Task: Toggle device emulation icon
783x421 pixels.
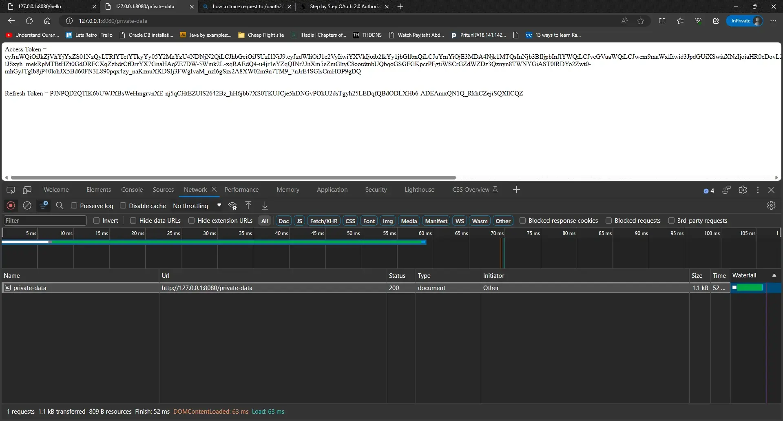Action: click(27, 190)
